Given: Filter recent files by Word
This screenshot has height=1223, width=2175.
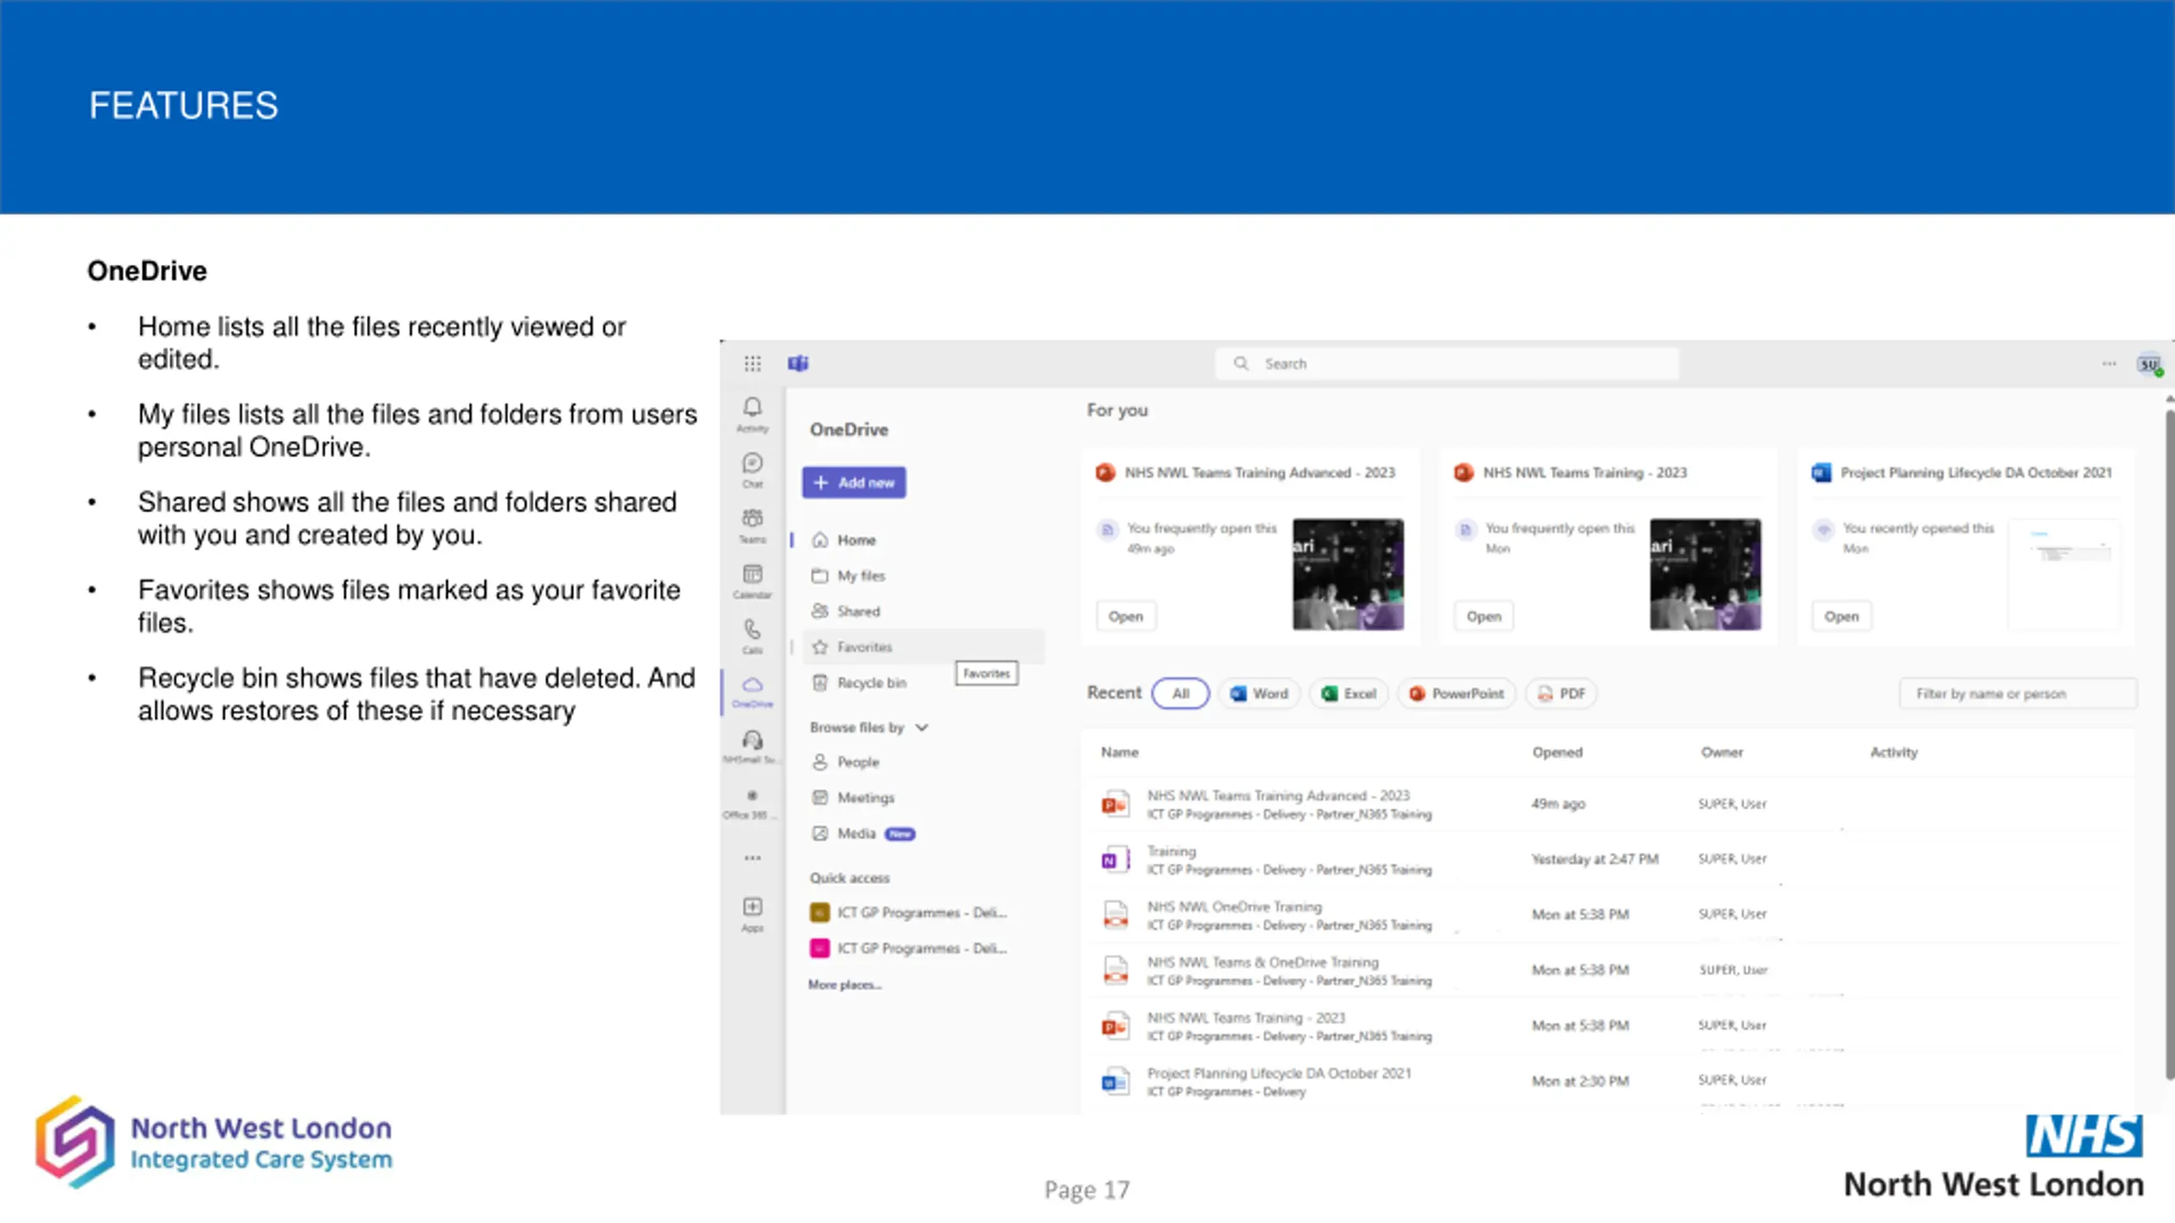Looking at the screenshot, I should 1259,694.
